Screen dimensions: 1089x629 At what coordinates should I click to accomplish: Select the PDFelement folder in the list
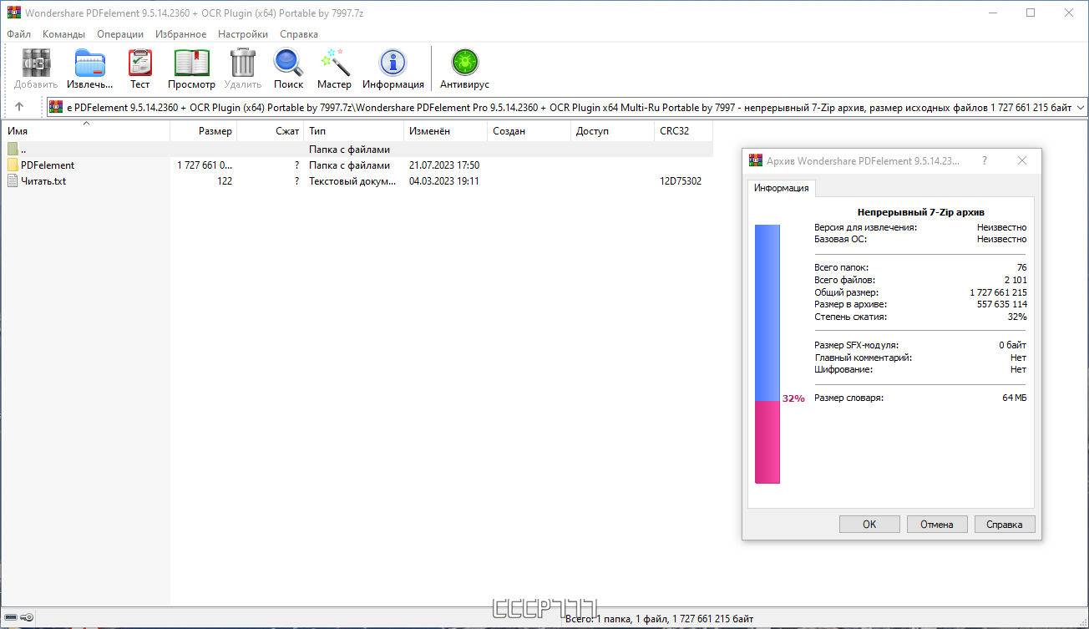48,165
